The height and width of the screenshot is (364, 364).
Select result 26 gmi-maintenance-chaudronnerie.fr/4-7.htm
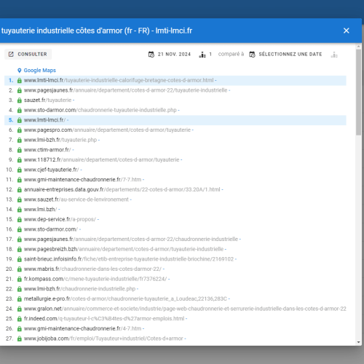tap(82, 329)
